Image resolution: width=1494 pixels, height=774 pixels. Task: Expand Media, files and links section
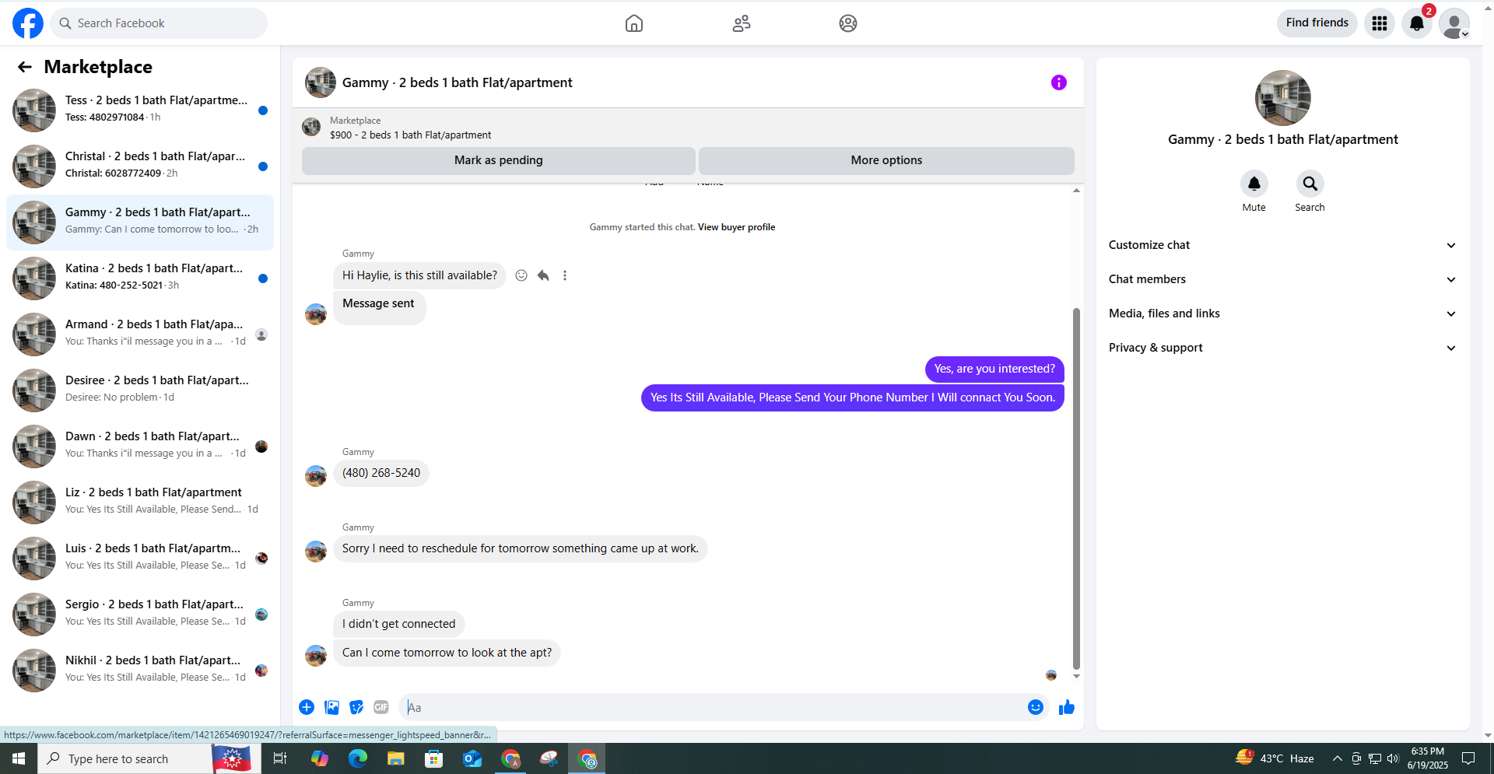click(1283, 313)
